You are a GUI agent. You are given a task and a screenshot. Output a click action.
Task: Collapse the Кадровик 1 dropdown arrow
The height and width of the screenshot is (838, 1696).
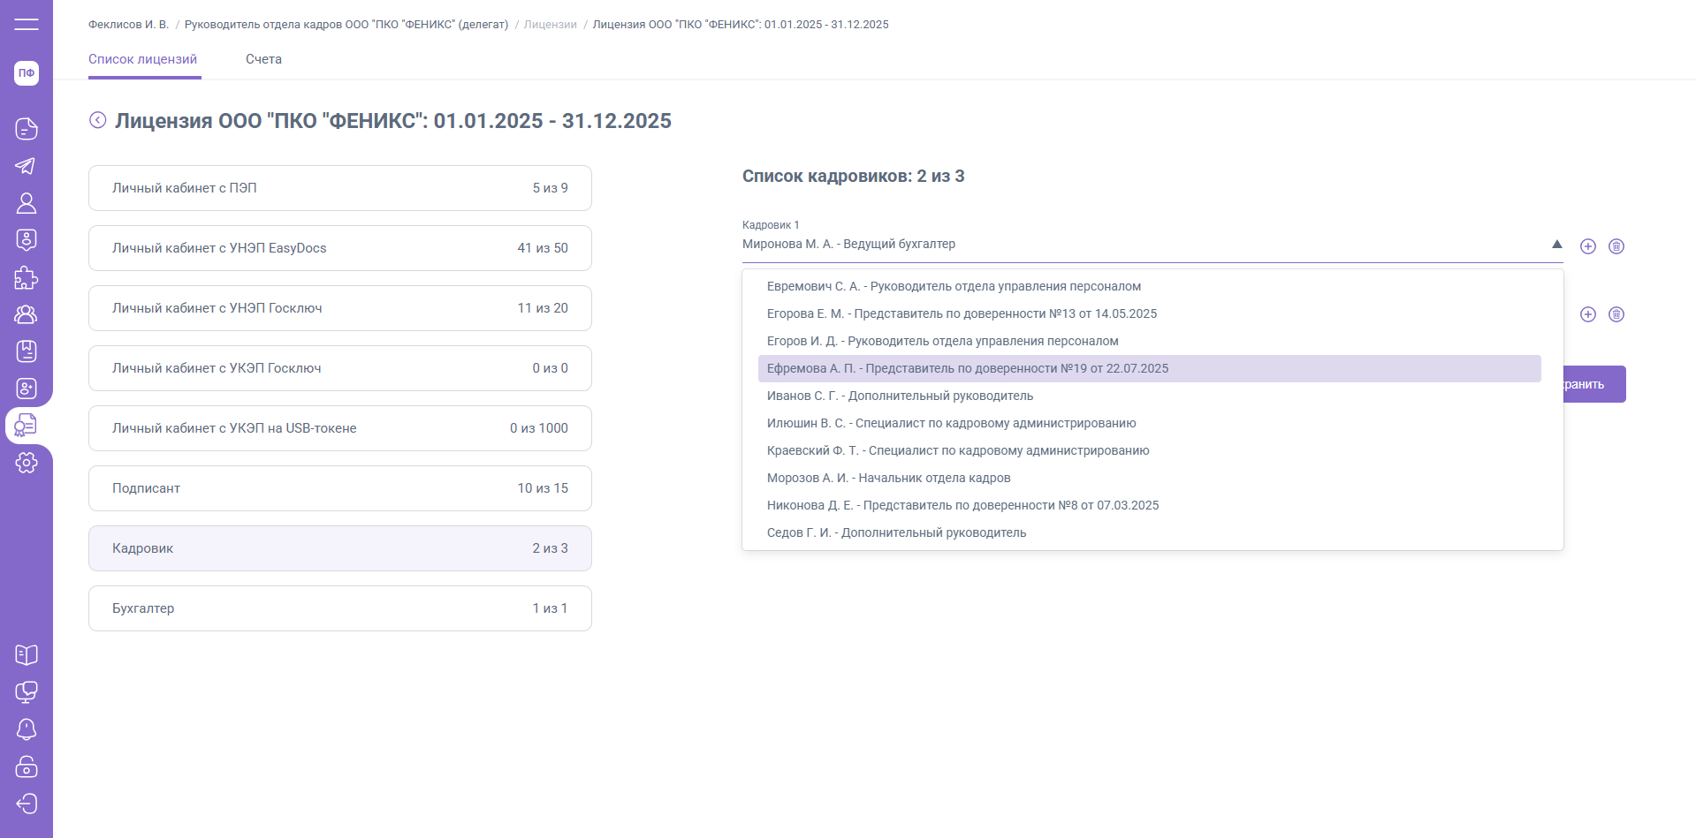1557,245
